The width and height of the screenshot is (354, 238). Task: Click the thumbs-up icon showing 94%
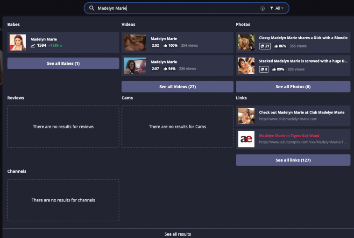(166, 69)
